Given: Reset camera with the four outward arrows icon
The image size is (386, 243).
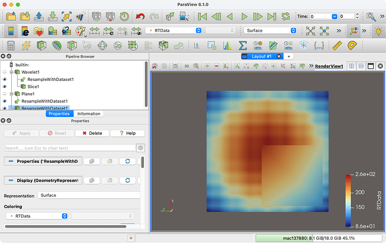Looking at the screenshot, I should pyautogui.click(x=310, y=31).
